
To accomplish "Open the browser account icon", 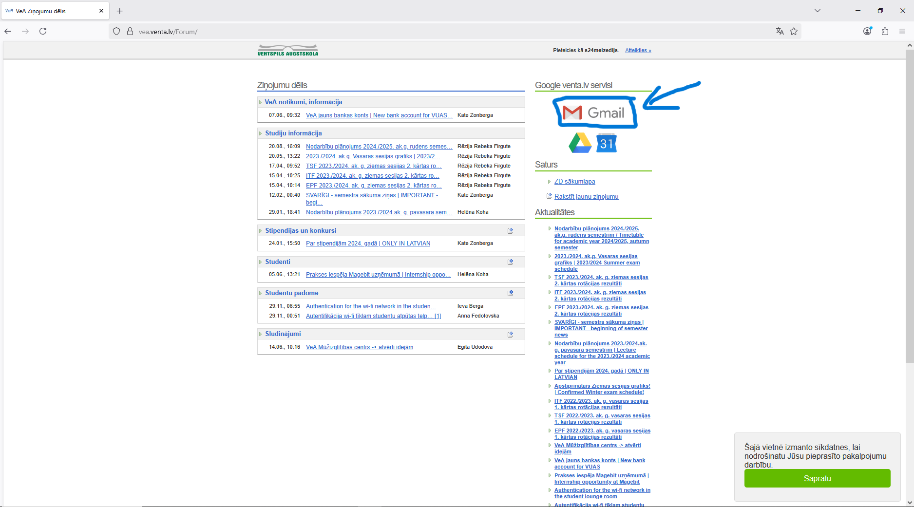I will coord(867,31).
